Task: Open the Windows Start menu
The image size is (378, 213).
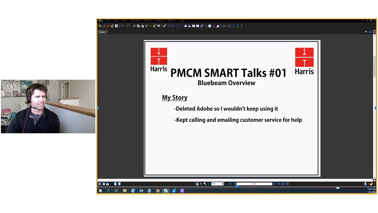Action: [100, 191]
